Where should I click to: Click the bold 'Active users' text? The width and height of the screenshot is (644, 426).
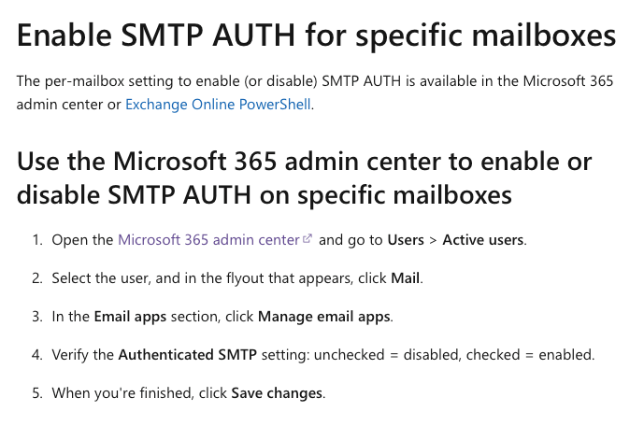click(483, 240)
